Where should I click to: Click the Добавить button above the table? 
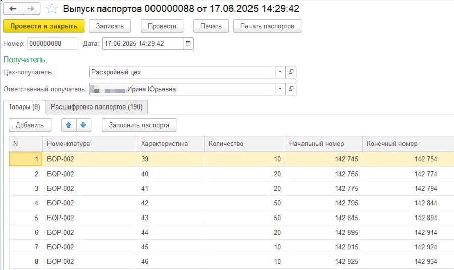30,125
